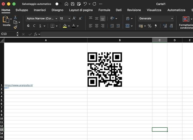Decrease font size with small A icon

(80, 18)
